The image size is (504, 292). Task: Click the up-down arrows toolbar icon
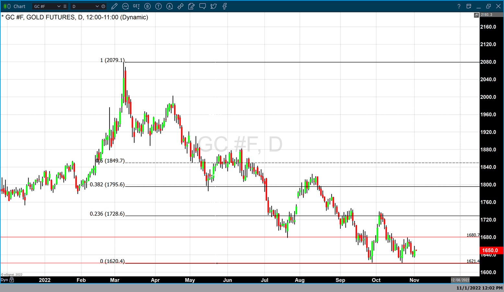pos(181,6)
